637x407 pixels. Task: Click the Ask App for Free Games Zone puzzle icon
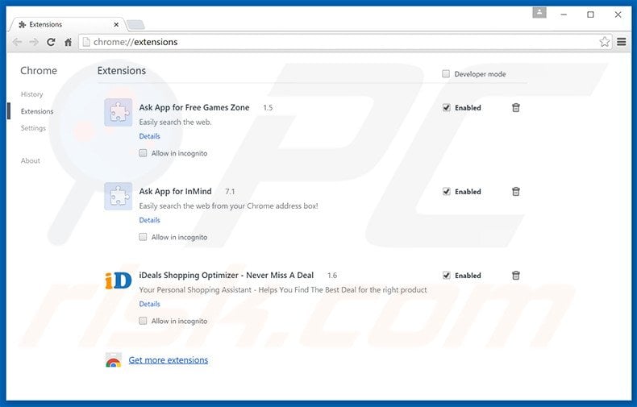[119, 113]
